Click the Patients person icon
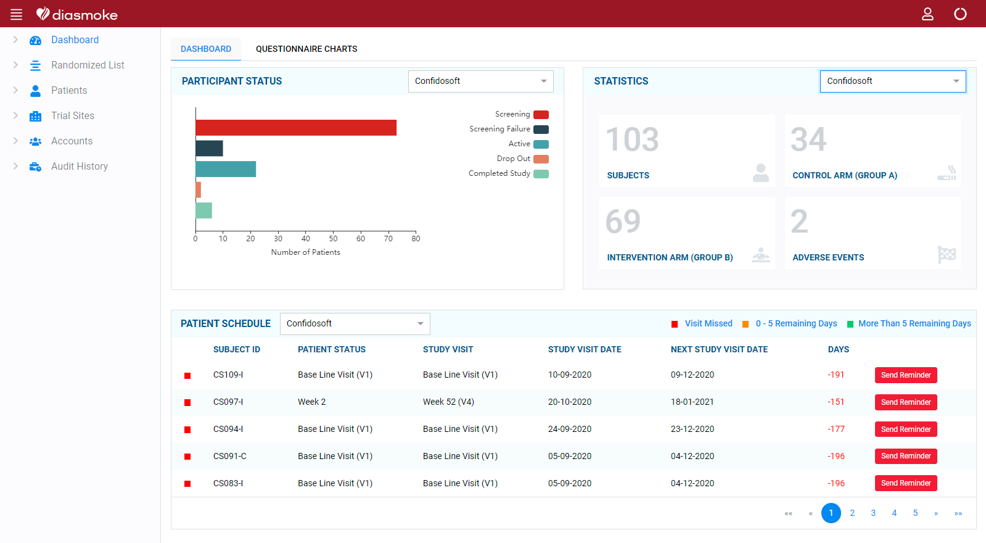The height and width of the screenshot is (543, 986). point(36,91)
